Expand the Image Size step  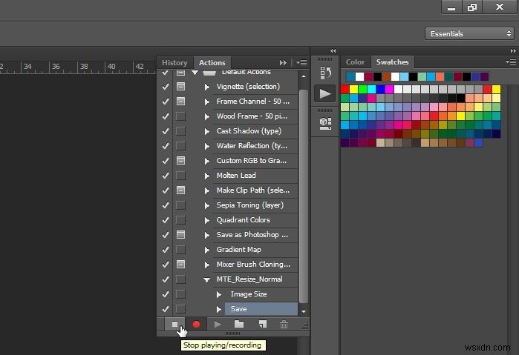tap(219, 294)
